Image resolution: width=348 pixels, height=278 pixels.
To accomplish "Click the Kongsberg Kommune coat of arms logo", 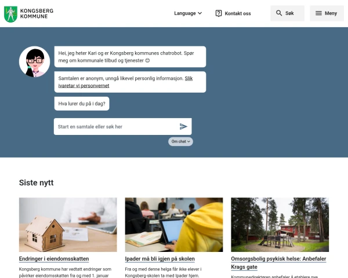I will (x=10, y=14).
